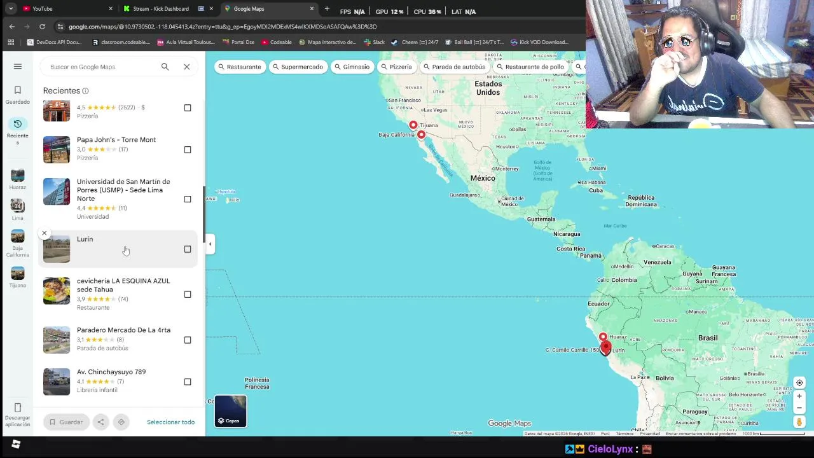The image size is (814, 458).
Task: Open the Universidad de San Martín thumbnail
Action: click(x=57, y=191)
